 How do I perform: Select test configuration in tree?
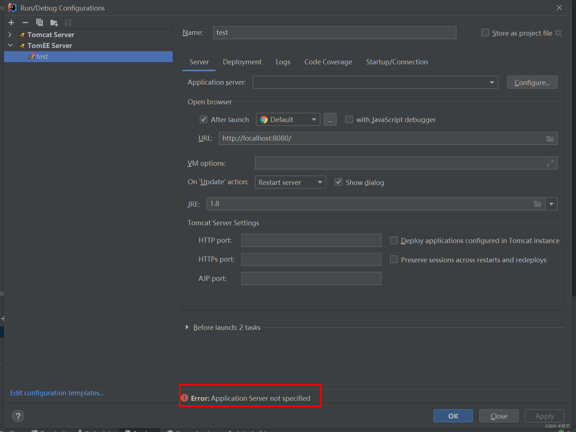coord(88,57)
